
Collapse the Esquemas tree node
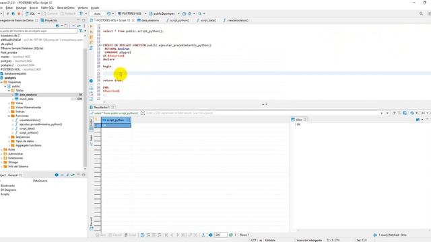tap(1, 82)
